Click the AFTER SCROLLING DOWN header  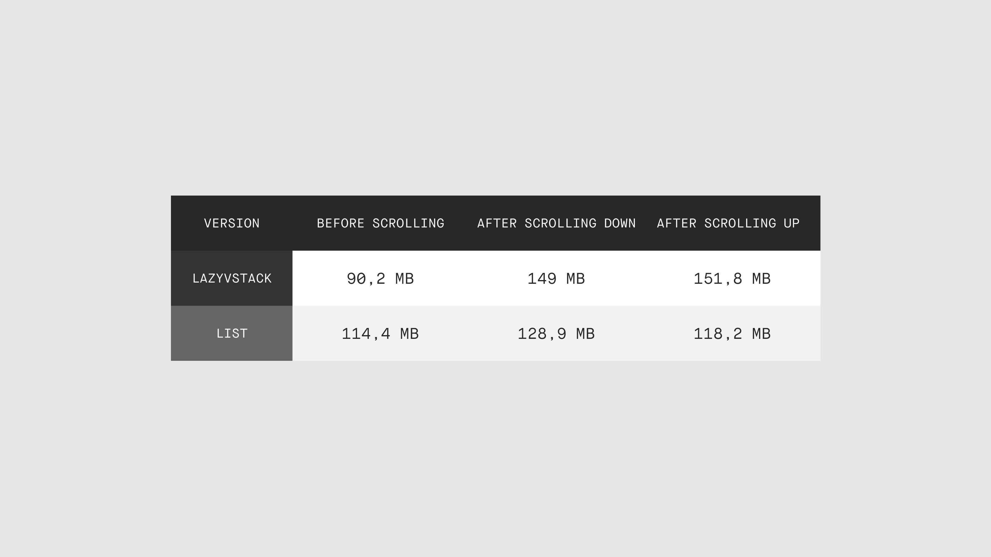[556, 223]
